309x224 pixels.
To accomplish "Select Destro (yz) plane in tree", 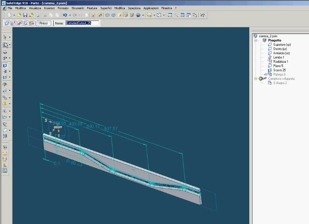I will point(280,49).
